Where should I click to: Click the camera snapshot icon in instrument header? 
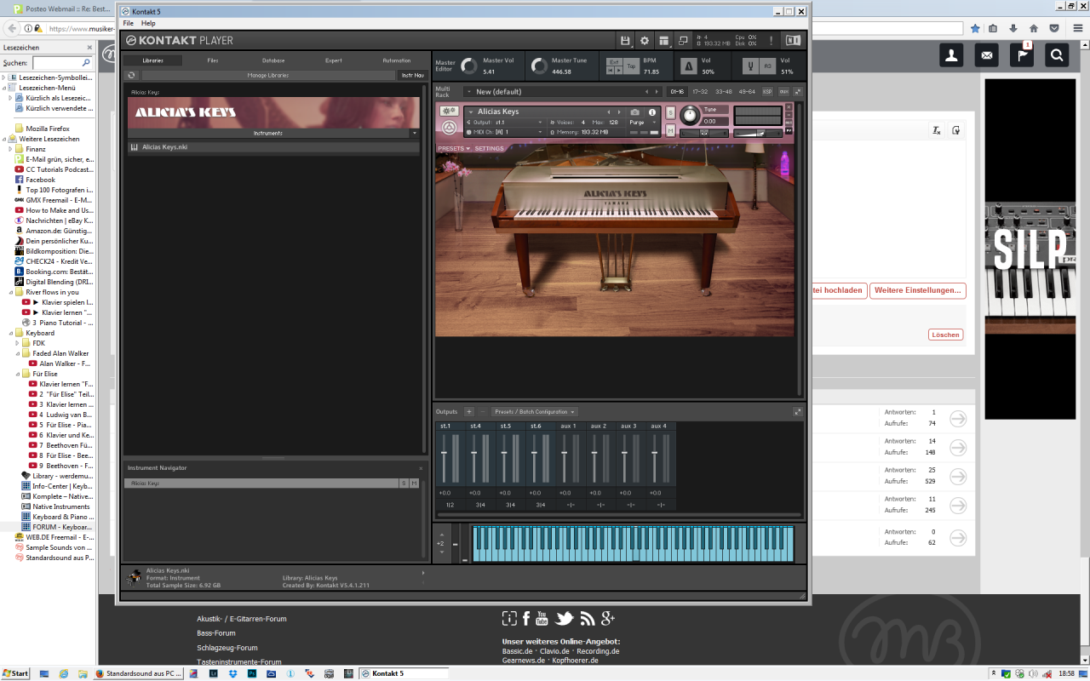(635, 112)
